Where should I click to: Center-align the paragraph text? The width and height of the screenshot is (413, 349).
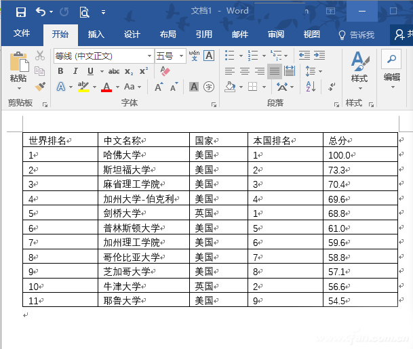(245, 71)
